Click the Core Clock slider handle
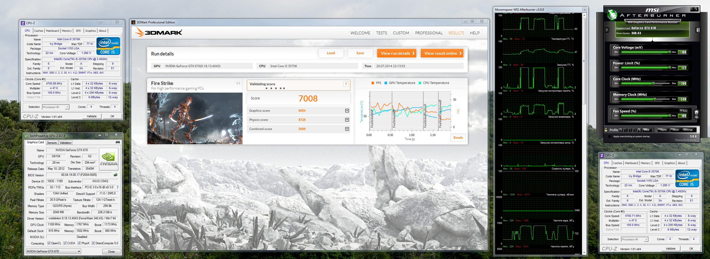This screenshot has height=259, width=710. click(653, 83)
